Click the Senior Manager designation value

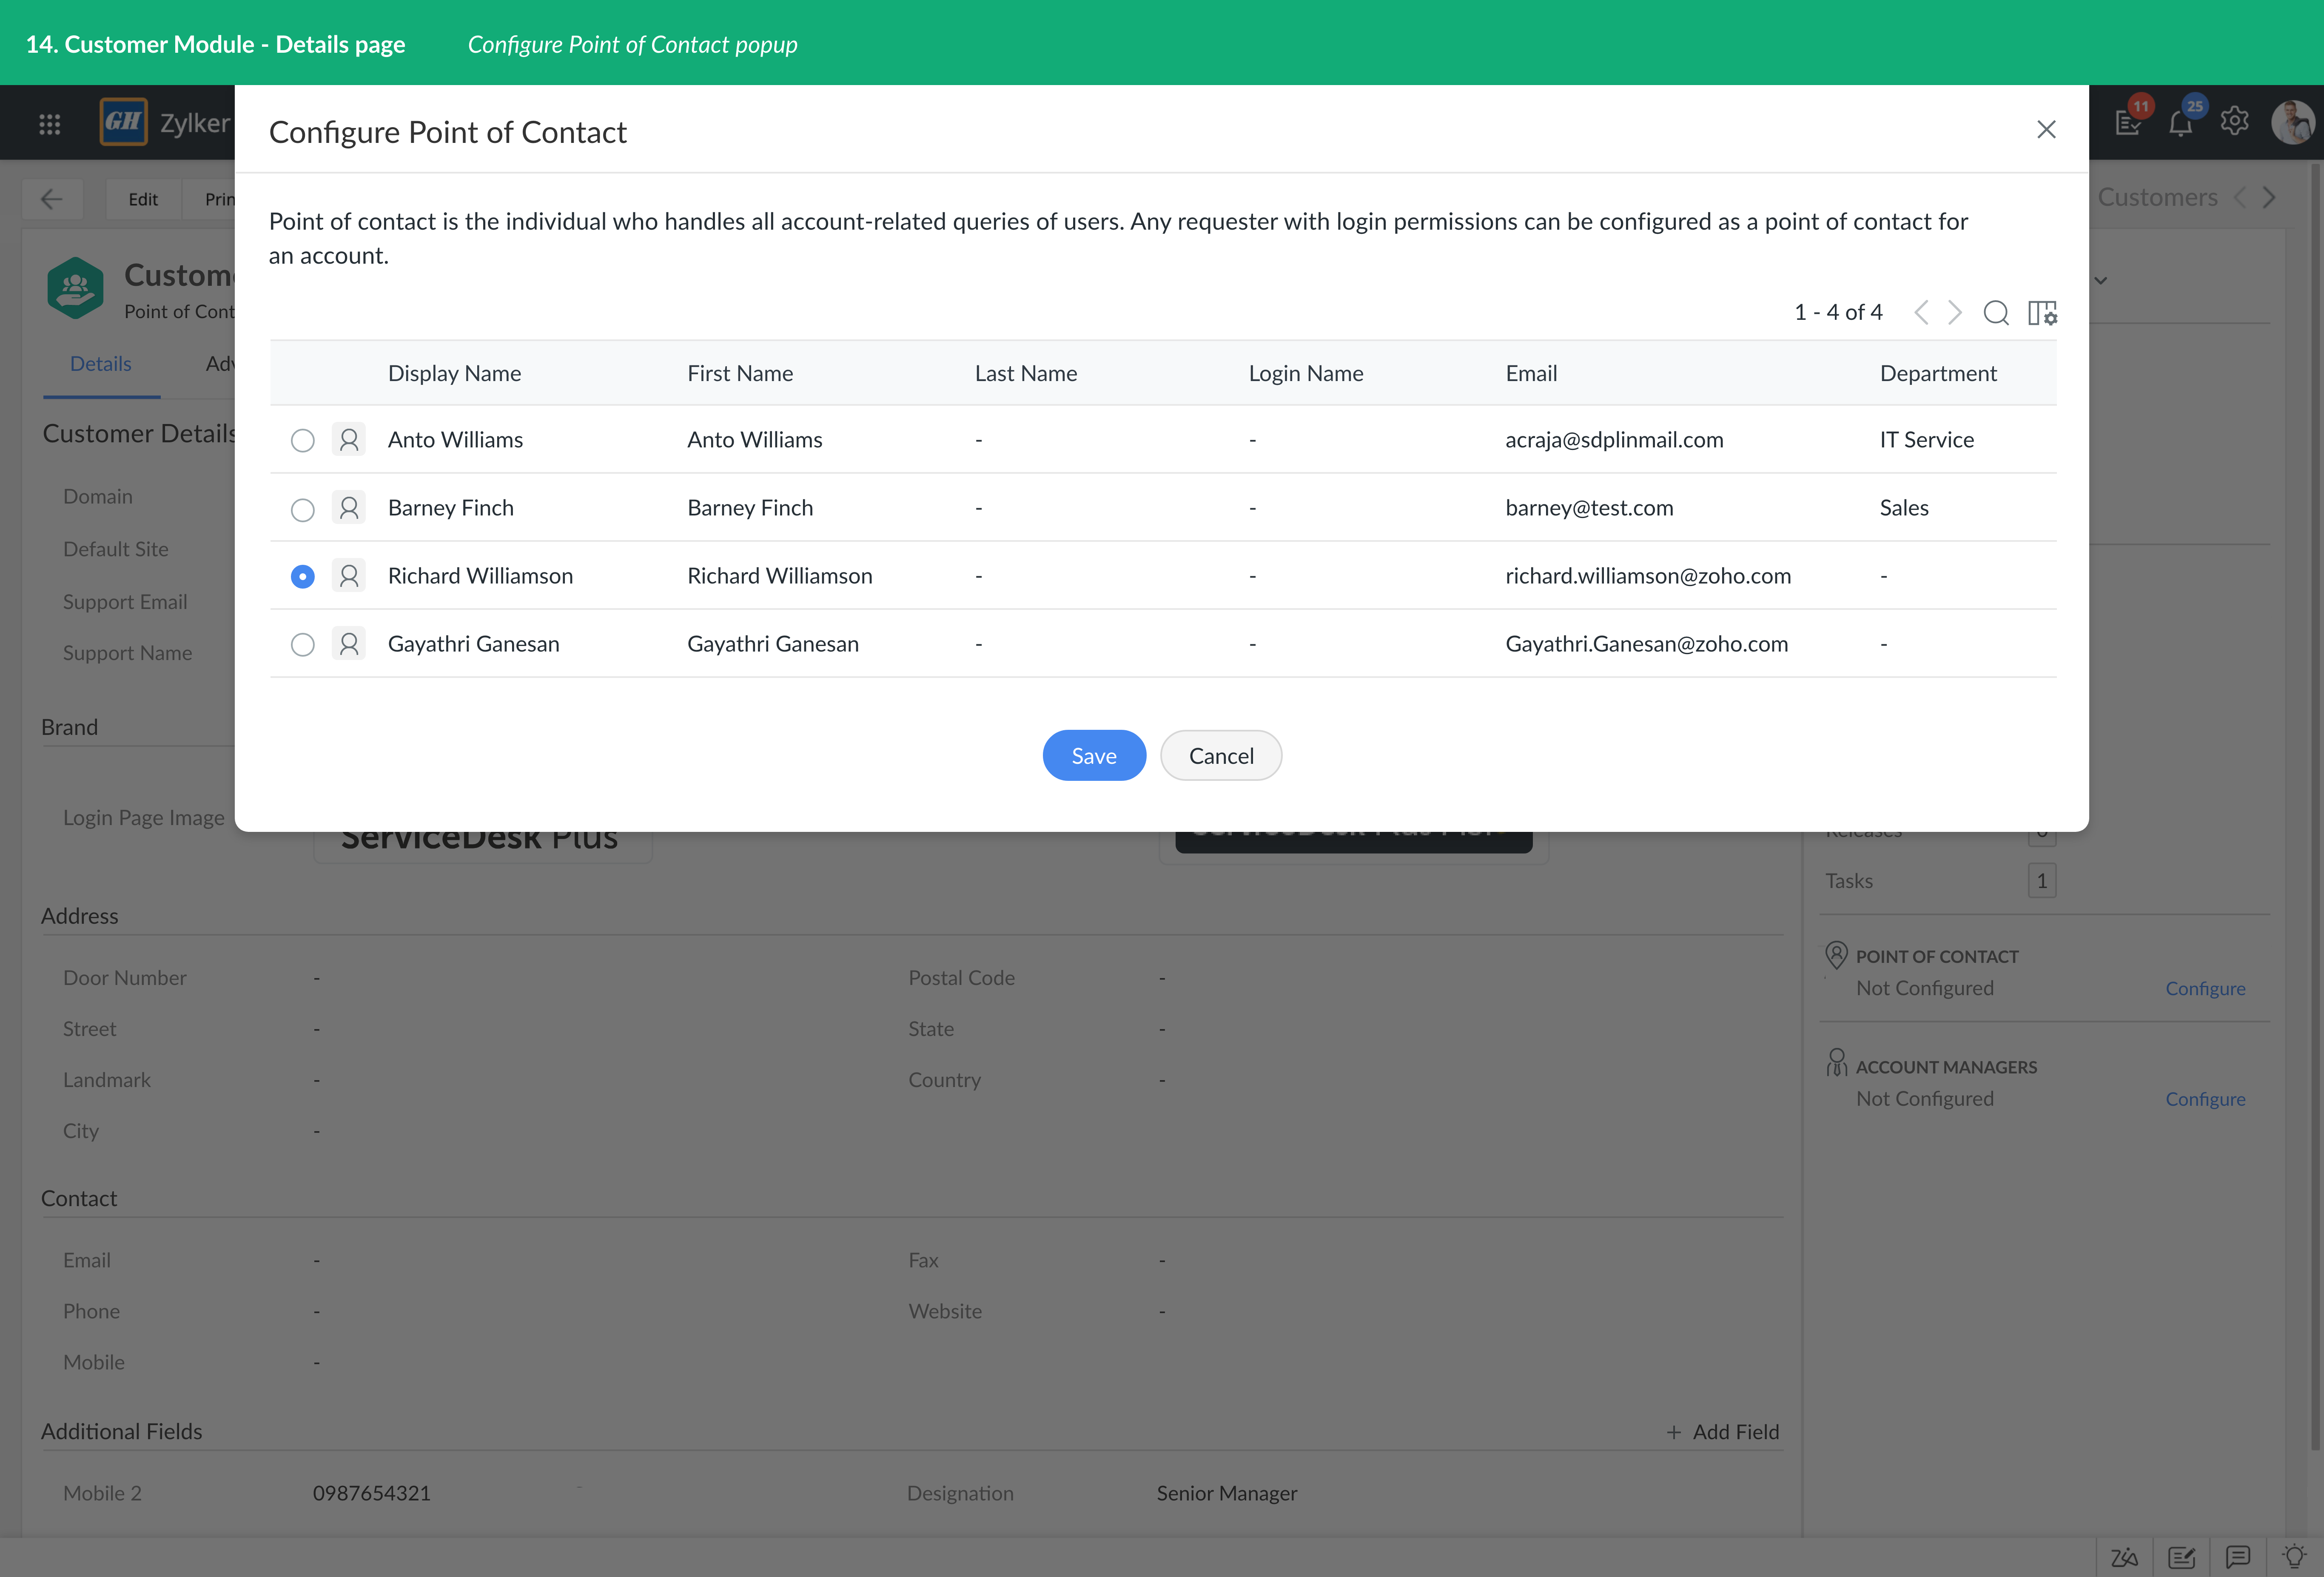(1227, 1493)
